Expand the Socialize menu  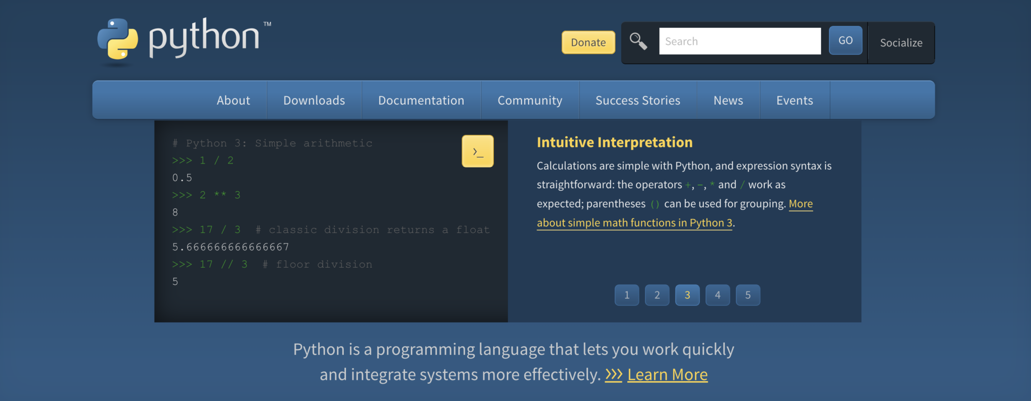coord(901,43)
